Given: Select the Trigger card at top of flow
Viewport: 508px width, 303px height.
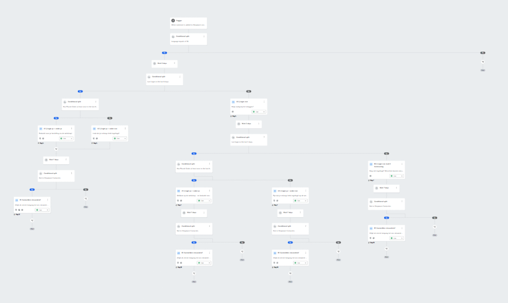Looking at the screenshot, I should [x=188, y=23].
